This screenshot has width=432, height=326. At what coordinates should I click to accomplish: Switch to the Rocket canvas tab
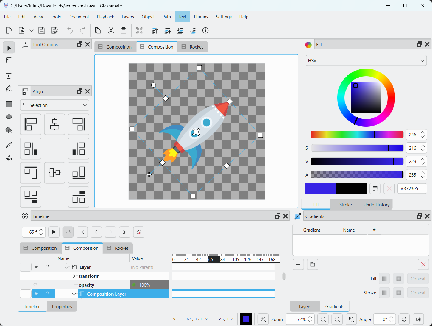tap(193, 47)
